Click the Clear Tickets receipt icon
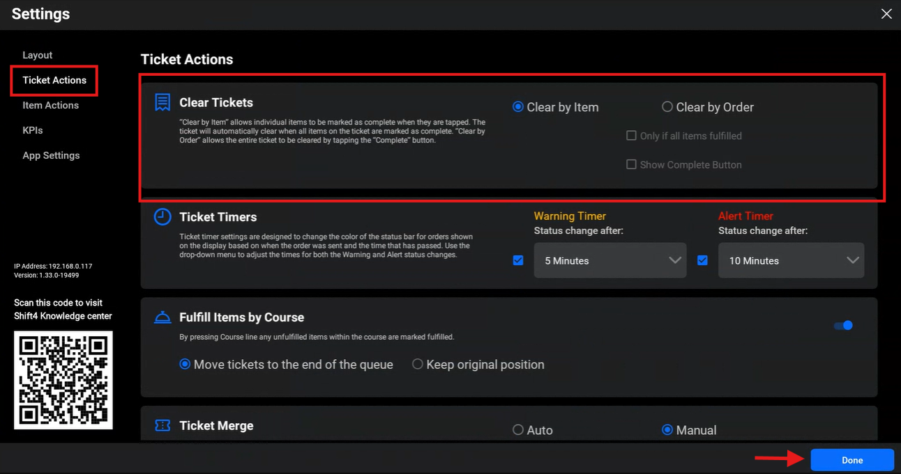 click(162, 102)
